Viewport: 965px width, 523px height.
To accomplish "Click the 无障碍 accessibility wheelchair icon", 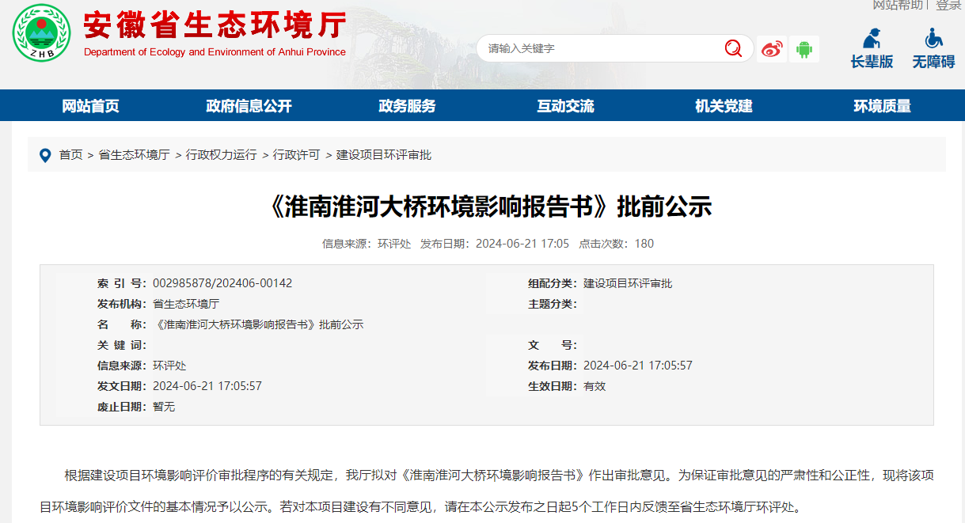I will pyautogui.click(x=933, y=38).
